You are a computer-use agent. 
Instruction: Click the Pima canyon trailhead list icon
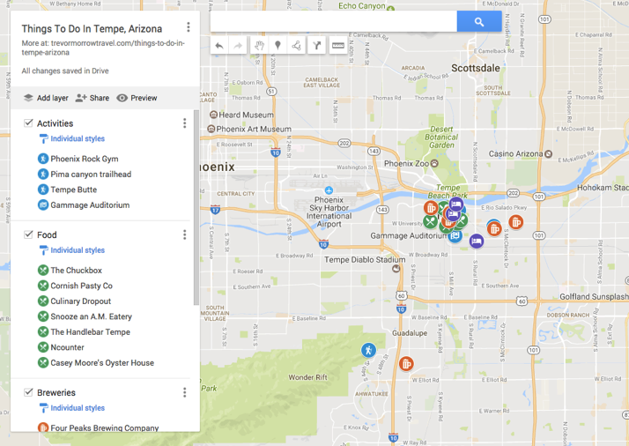tap(43, 174)
